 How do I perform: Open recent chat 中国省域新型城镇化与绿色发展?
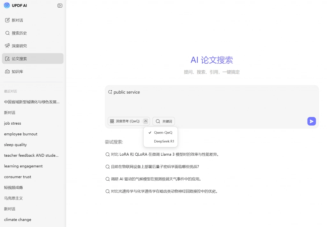point(32,102)
